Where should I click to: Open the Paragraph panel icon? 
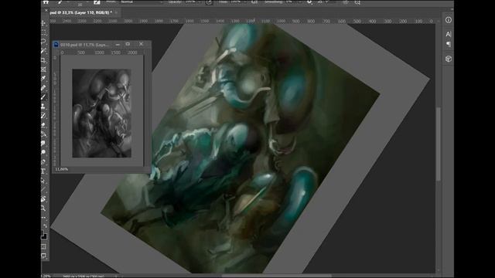[449, 44]
